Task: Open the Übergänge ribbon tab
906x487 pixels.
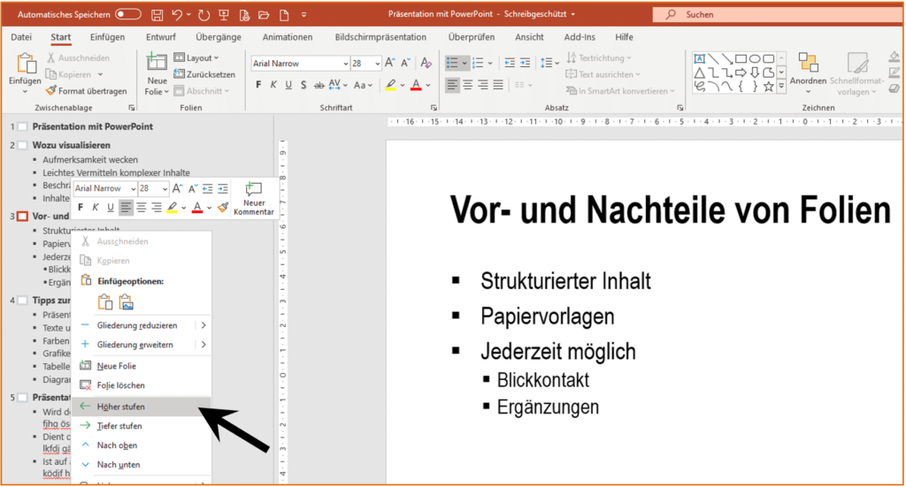Action: point(219,37)
